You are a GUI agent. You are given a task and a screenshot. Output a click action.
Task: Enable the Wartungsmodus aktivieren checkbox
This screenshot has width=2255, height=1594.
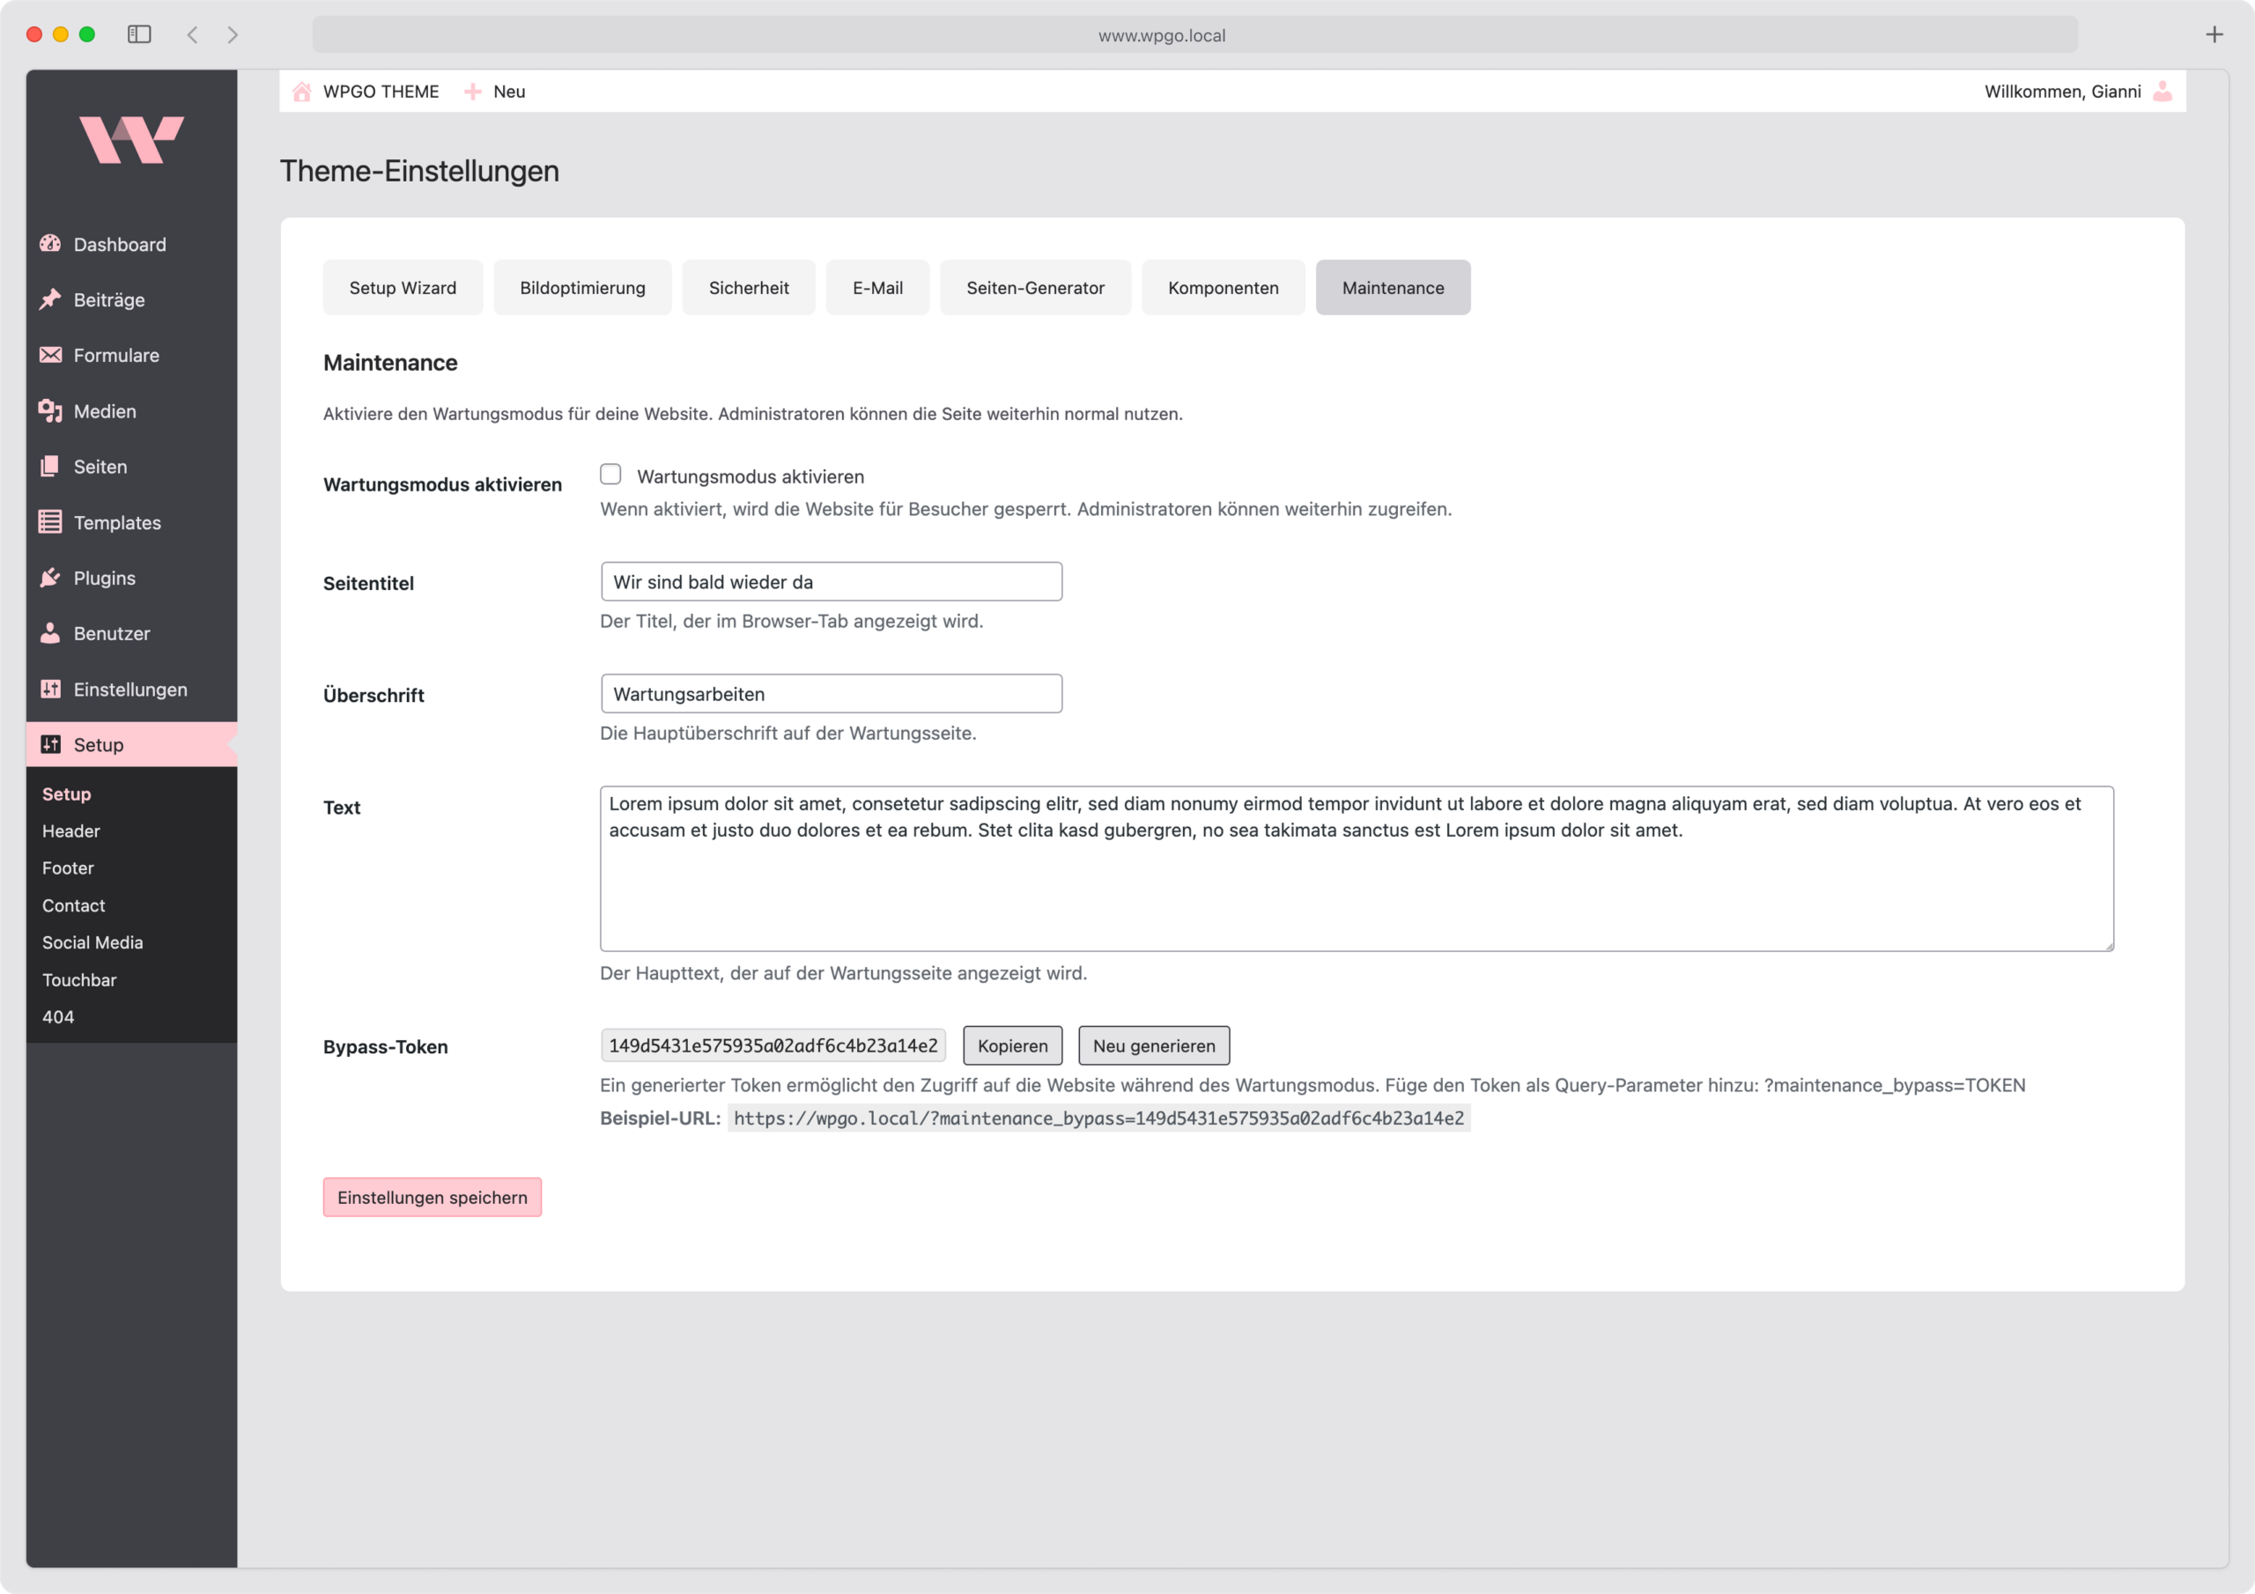point(611,476)
